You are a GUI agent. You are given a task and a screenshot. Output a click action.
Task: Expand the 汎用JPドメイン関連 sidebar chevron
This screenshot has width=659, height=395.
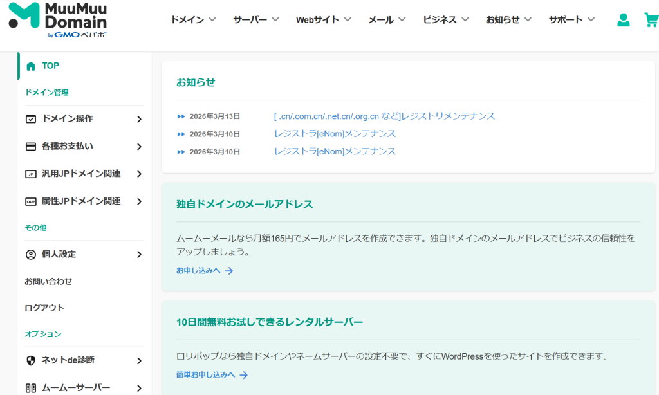[x=139, y=174]
